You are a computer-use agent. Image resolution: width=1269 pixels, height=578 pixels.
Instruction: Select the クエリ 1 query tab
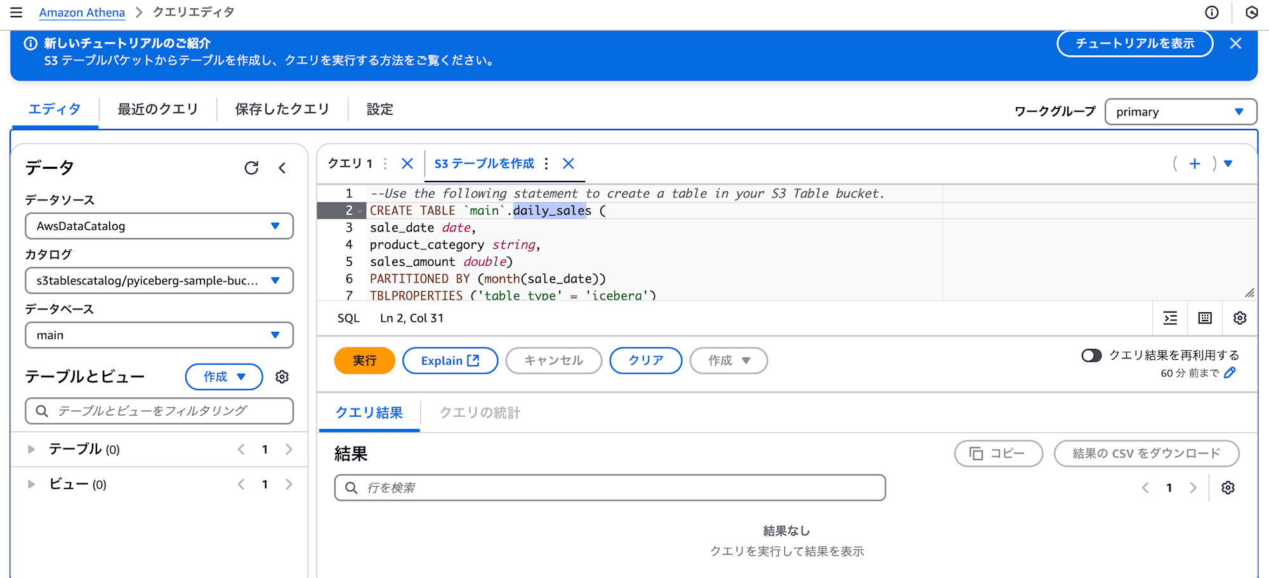pos(350,164)
